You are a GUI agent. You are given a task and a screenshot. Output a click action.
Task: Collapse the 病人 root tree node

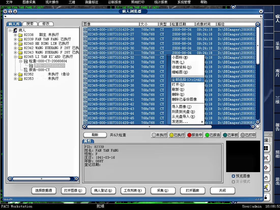10,30
